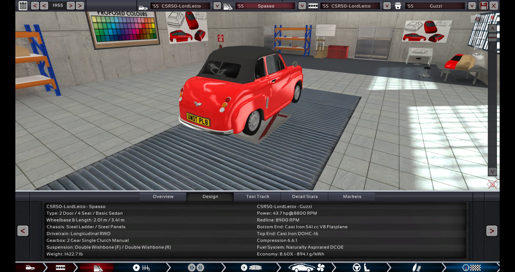Click the viewport scrollbar handle
This screenshot has width=515, height=272.
coord(492,37)
